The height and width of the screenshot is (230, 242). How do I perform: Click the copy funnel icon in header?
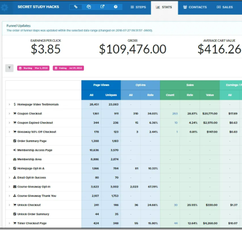pos(89,7)
